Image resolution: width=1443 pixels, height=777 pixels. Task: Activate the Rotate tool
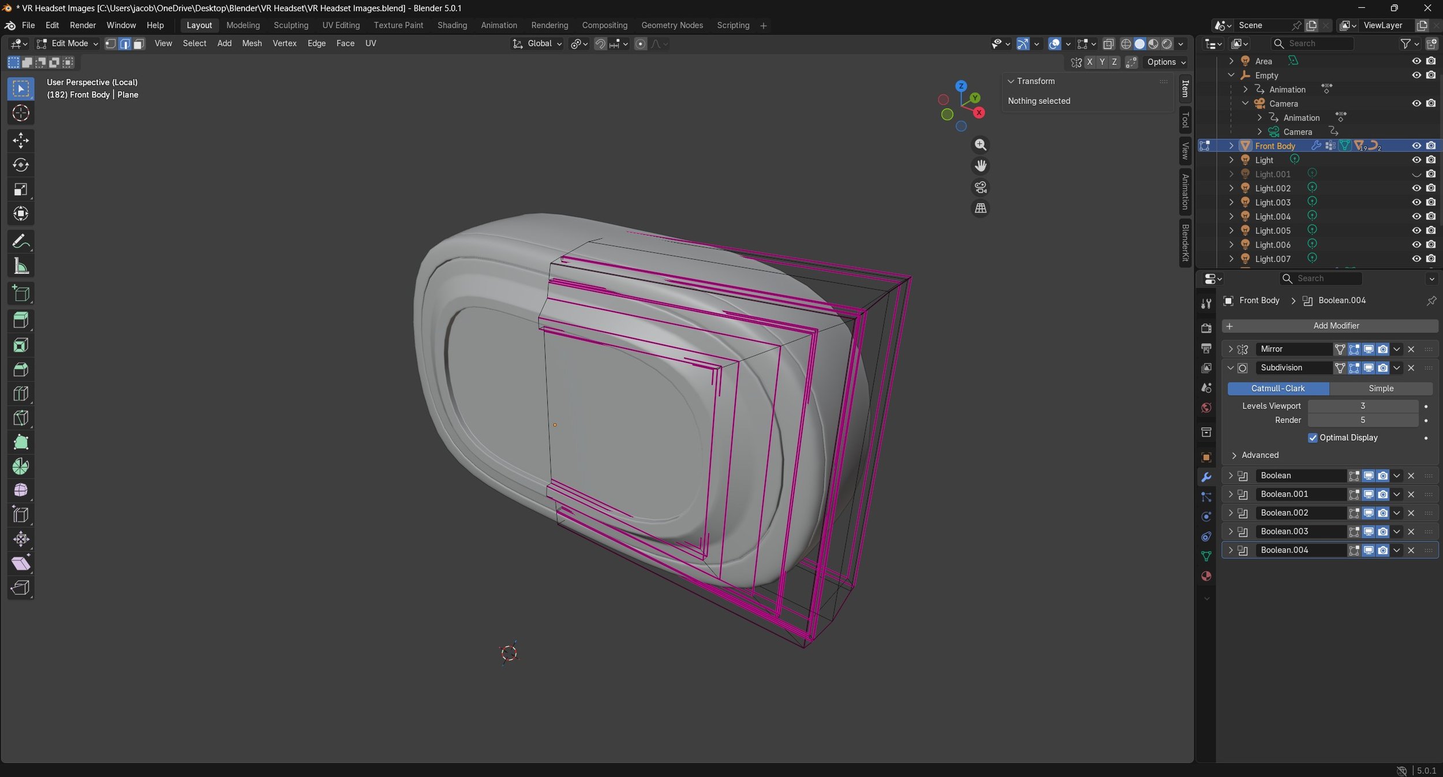pyautogui.click(x=21, y=165)
